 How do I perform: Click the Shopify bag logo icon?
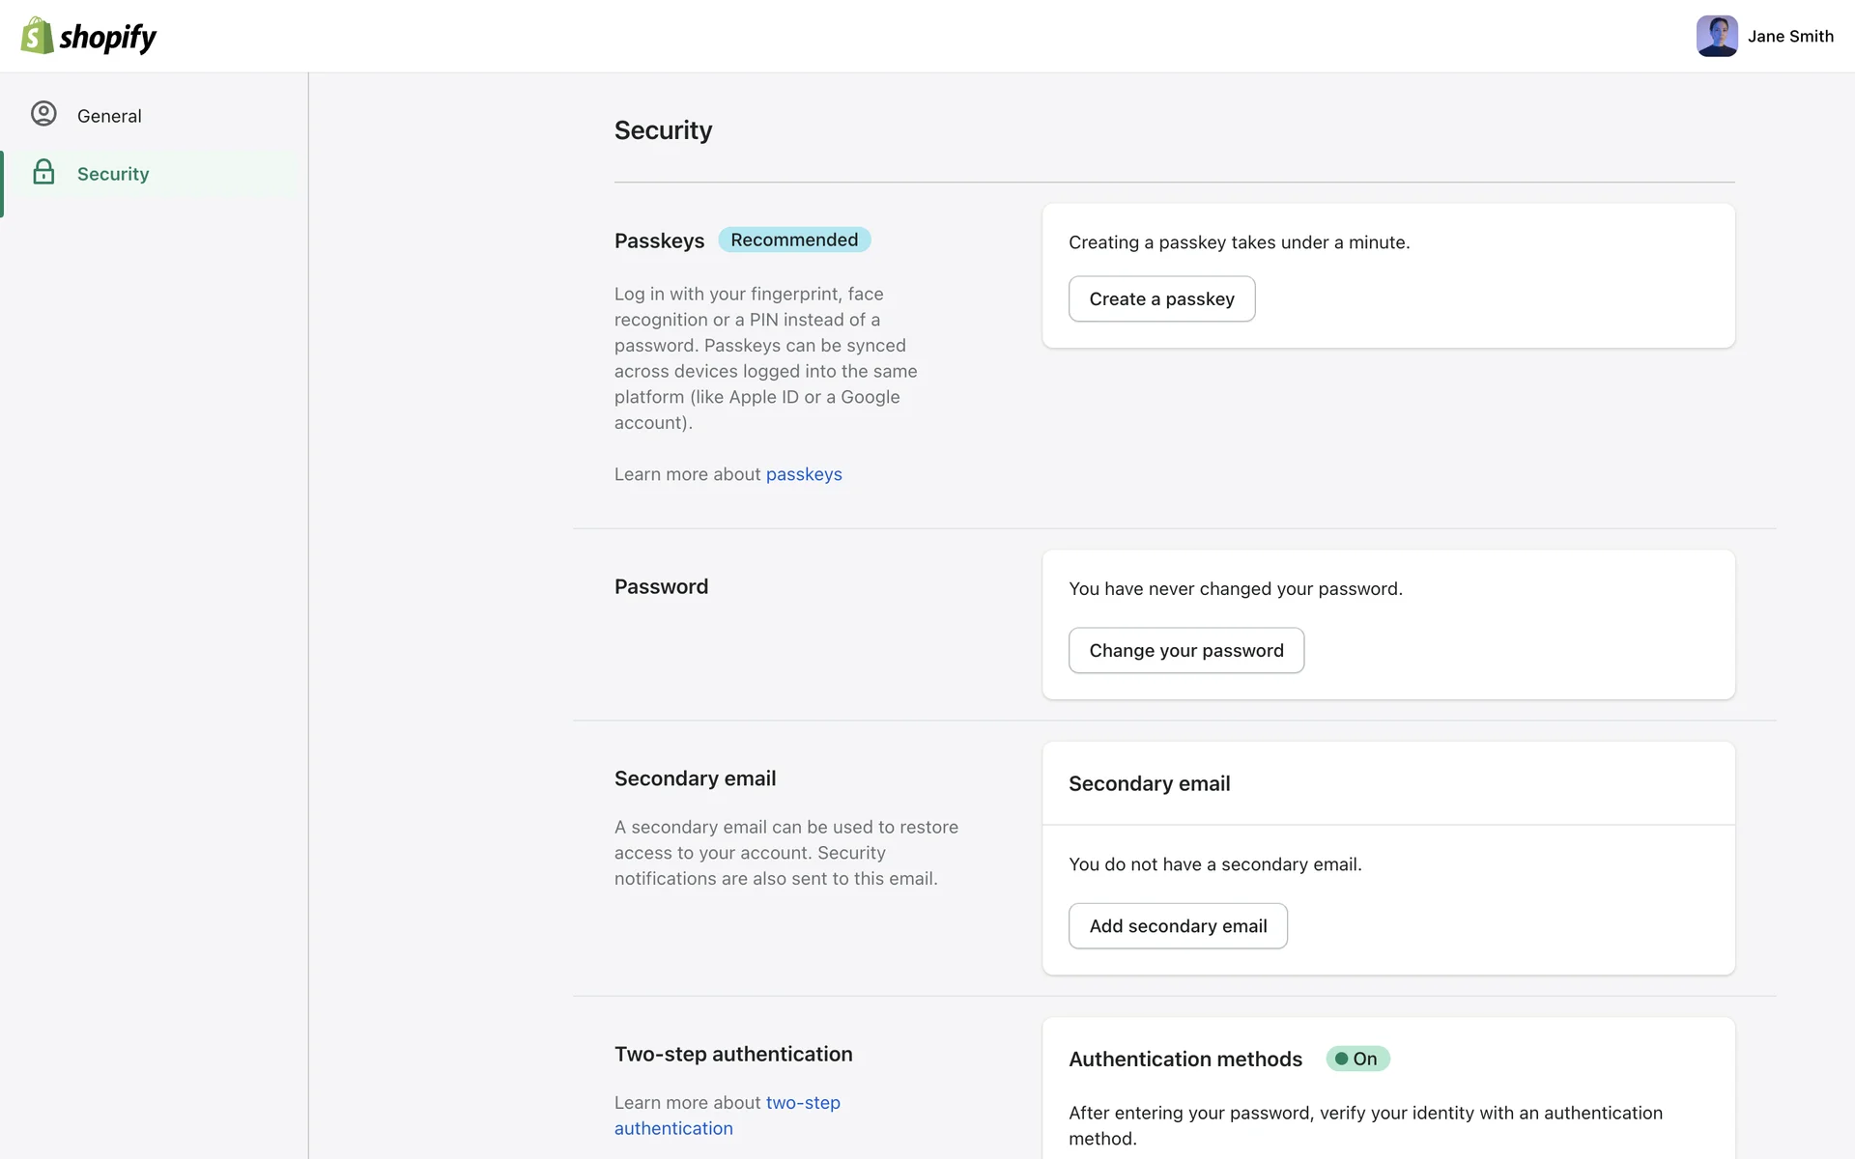click(37, 36)
